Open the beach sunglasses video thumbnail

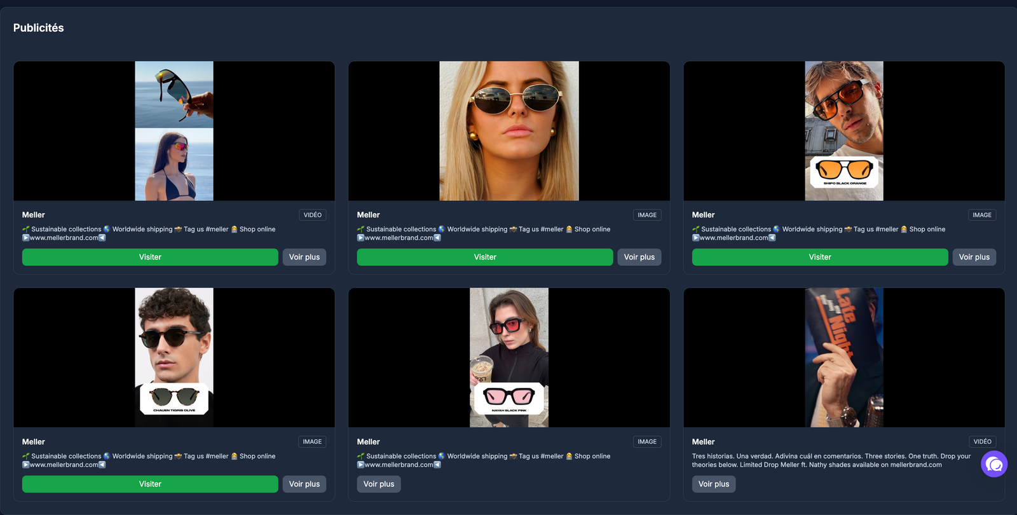pos(174,131)
